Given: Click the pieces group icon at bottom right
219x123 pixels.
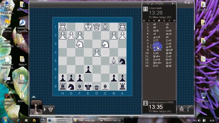Looking at the screenshot, I should [x=182, y=109].
